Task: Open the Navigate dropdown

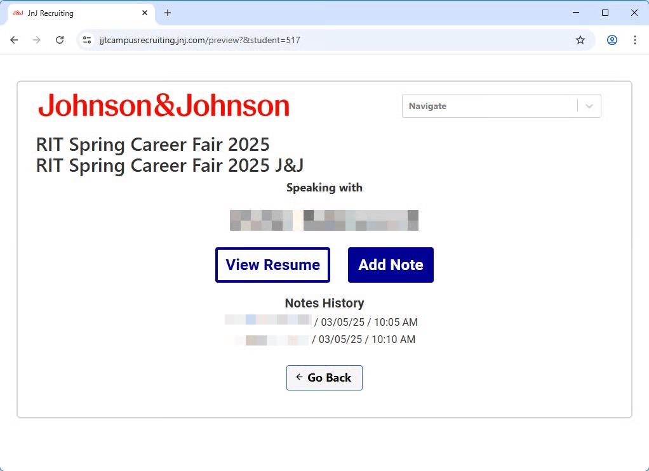Action: pos(501,106)
